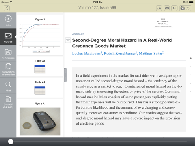The width and height of the screenshot is (195, 146).
Task: Open the Figure A1 GPS device photo
Action: [x=40, y=122]
